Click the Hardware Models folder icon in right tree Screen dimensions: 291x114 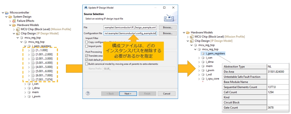[188, 32]
